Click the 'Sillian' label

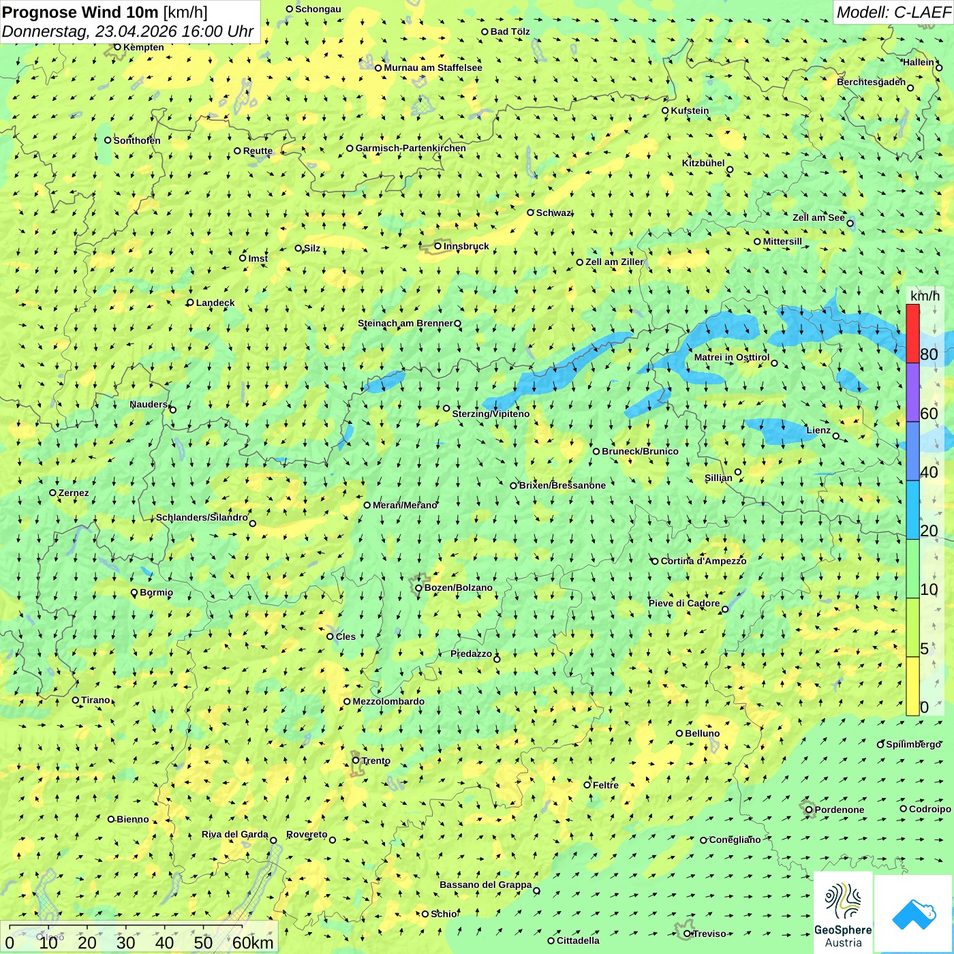(x=718, y=477)
